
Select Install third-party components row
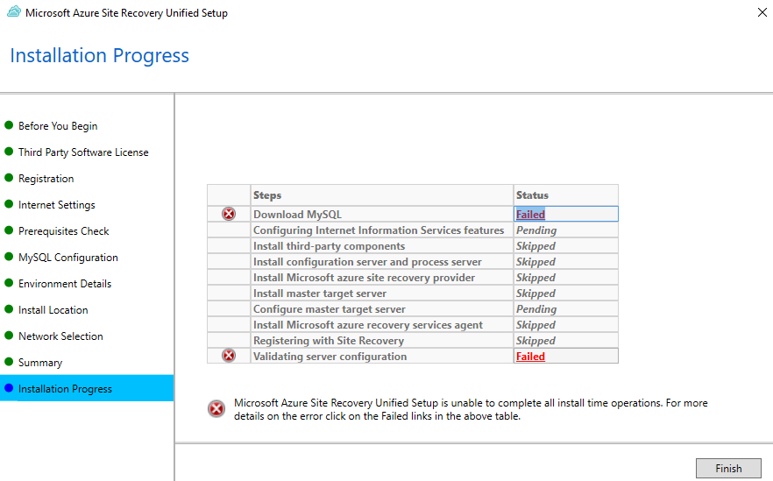point(382,246)
